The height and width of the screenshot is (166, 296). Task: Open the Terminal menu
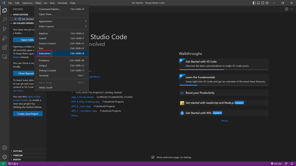(x=62, y=3)
